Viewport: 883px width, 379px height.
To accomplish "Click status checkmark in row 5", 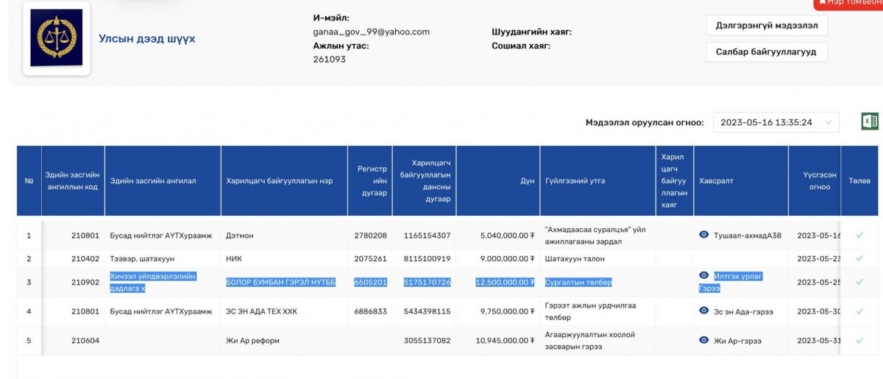I will click(x=859, y=341).
